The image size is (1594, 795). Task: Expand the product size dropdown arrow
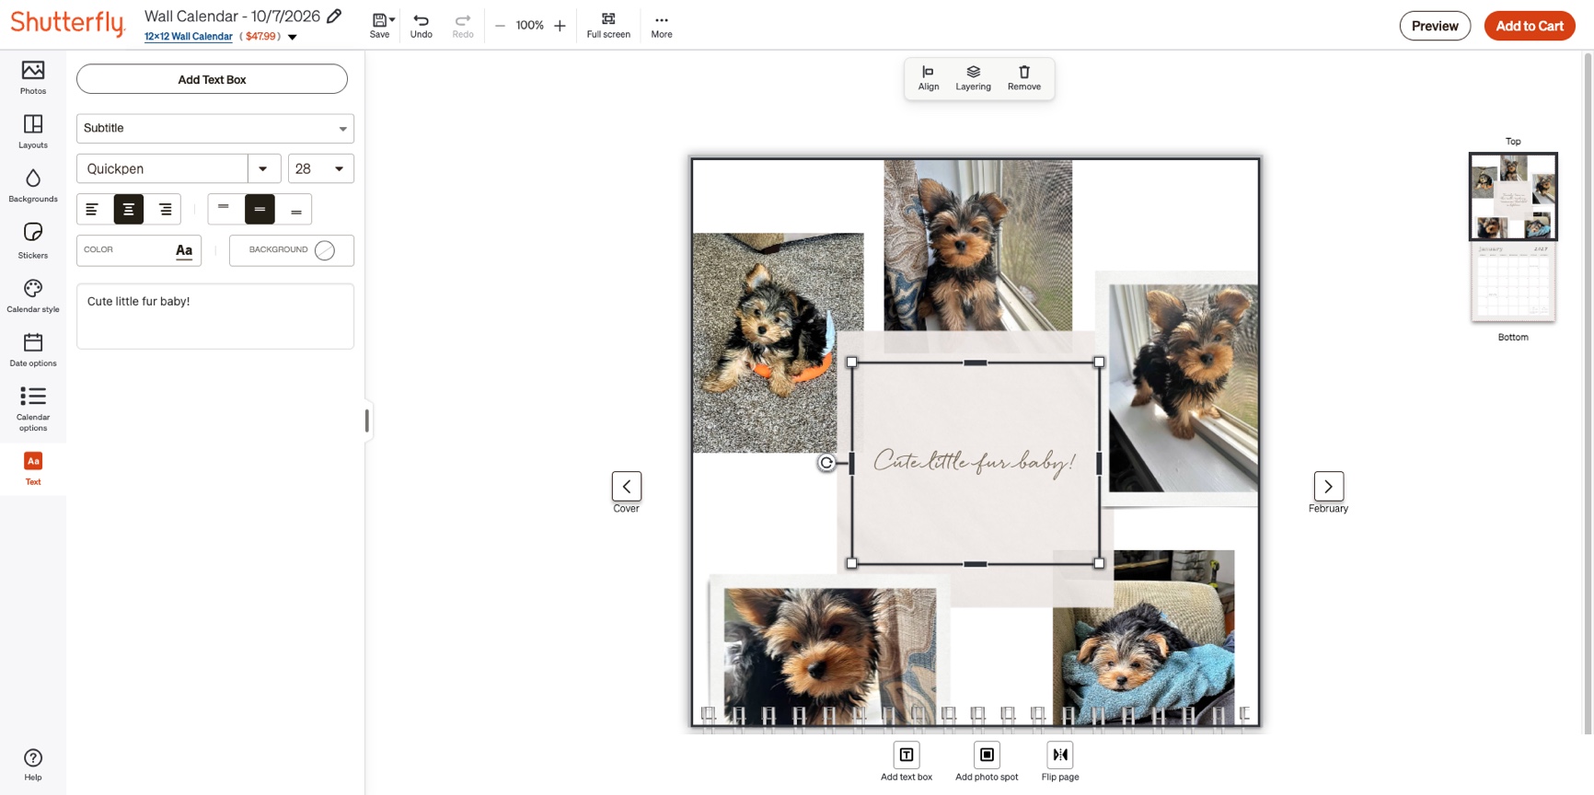point(293,38)
